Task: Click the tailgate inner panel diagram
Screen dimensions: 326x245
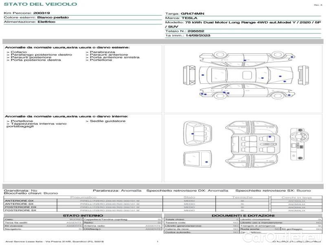Action: pos(198,158)
